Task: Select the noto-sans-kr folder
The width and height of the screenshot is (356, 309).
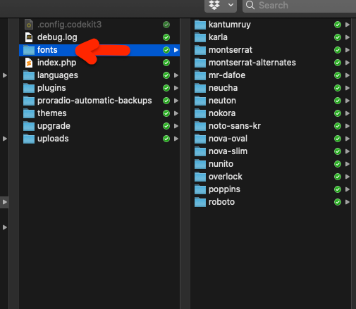Action: (271, 126)
